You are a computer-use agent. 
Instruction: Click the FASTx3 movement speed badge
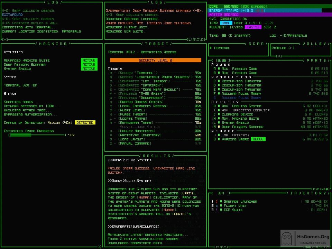pos(253,27)
